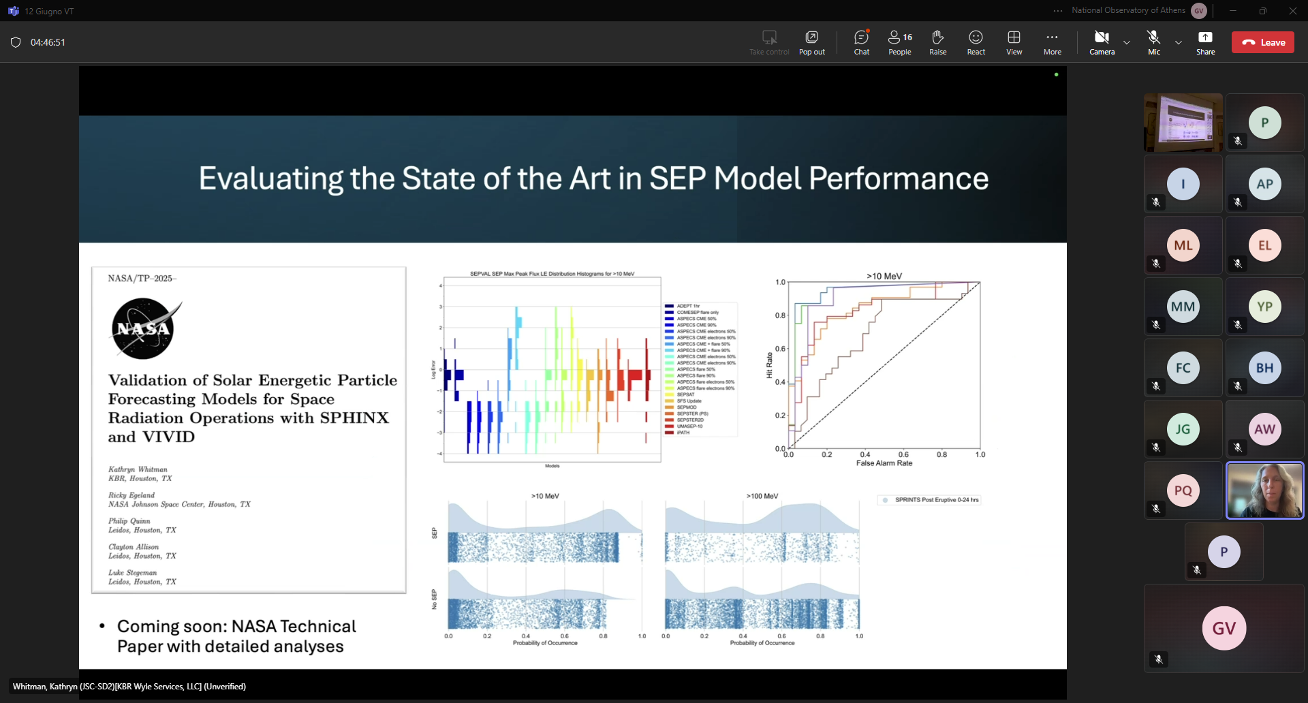Select the active speaker video tile
Image resolution: width=1308 pixels, height=703 pixels.
click(1265, 490)
